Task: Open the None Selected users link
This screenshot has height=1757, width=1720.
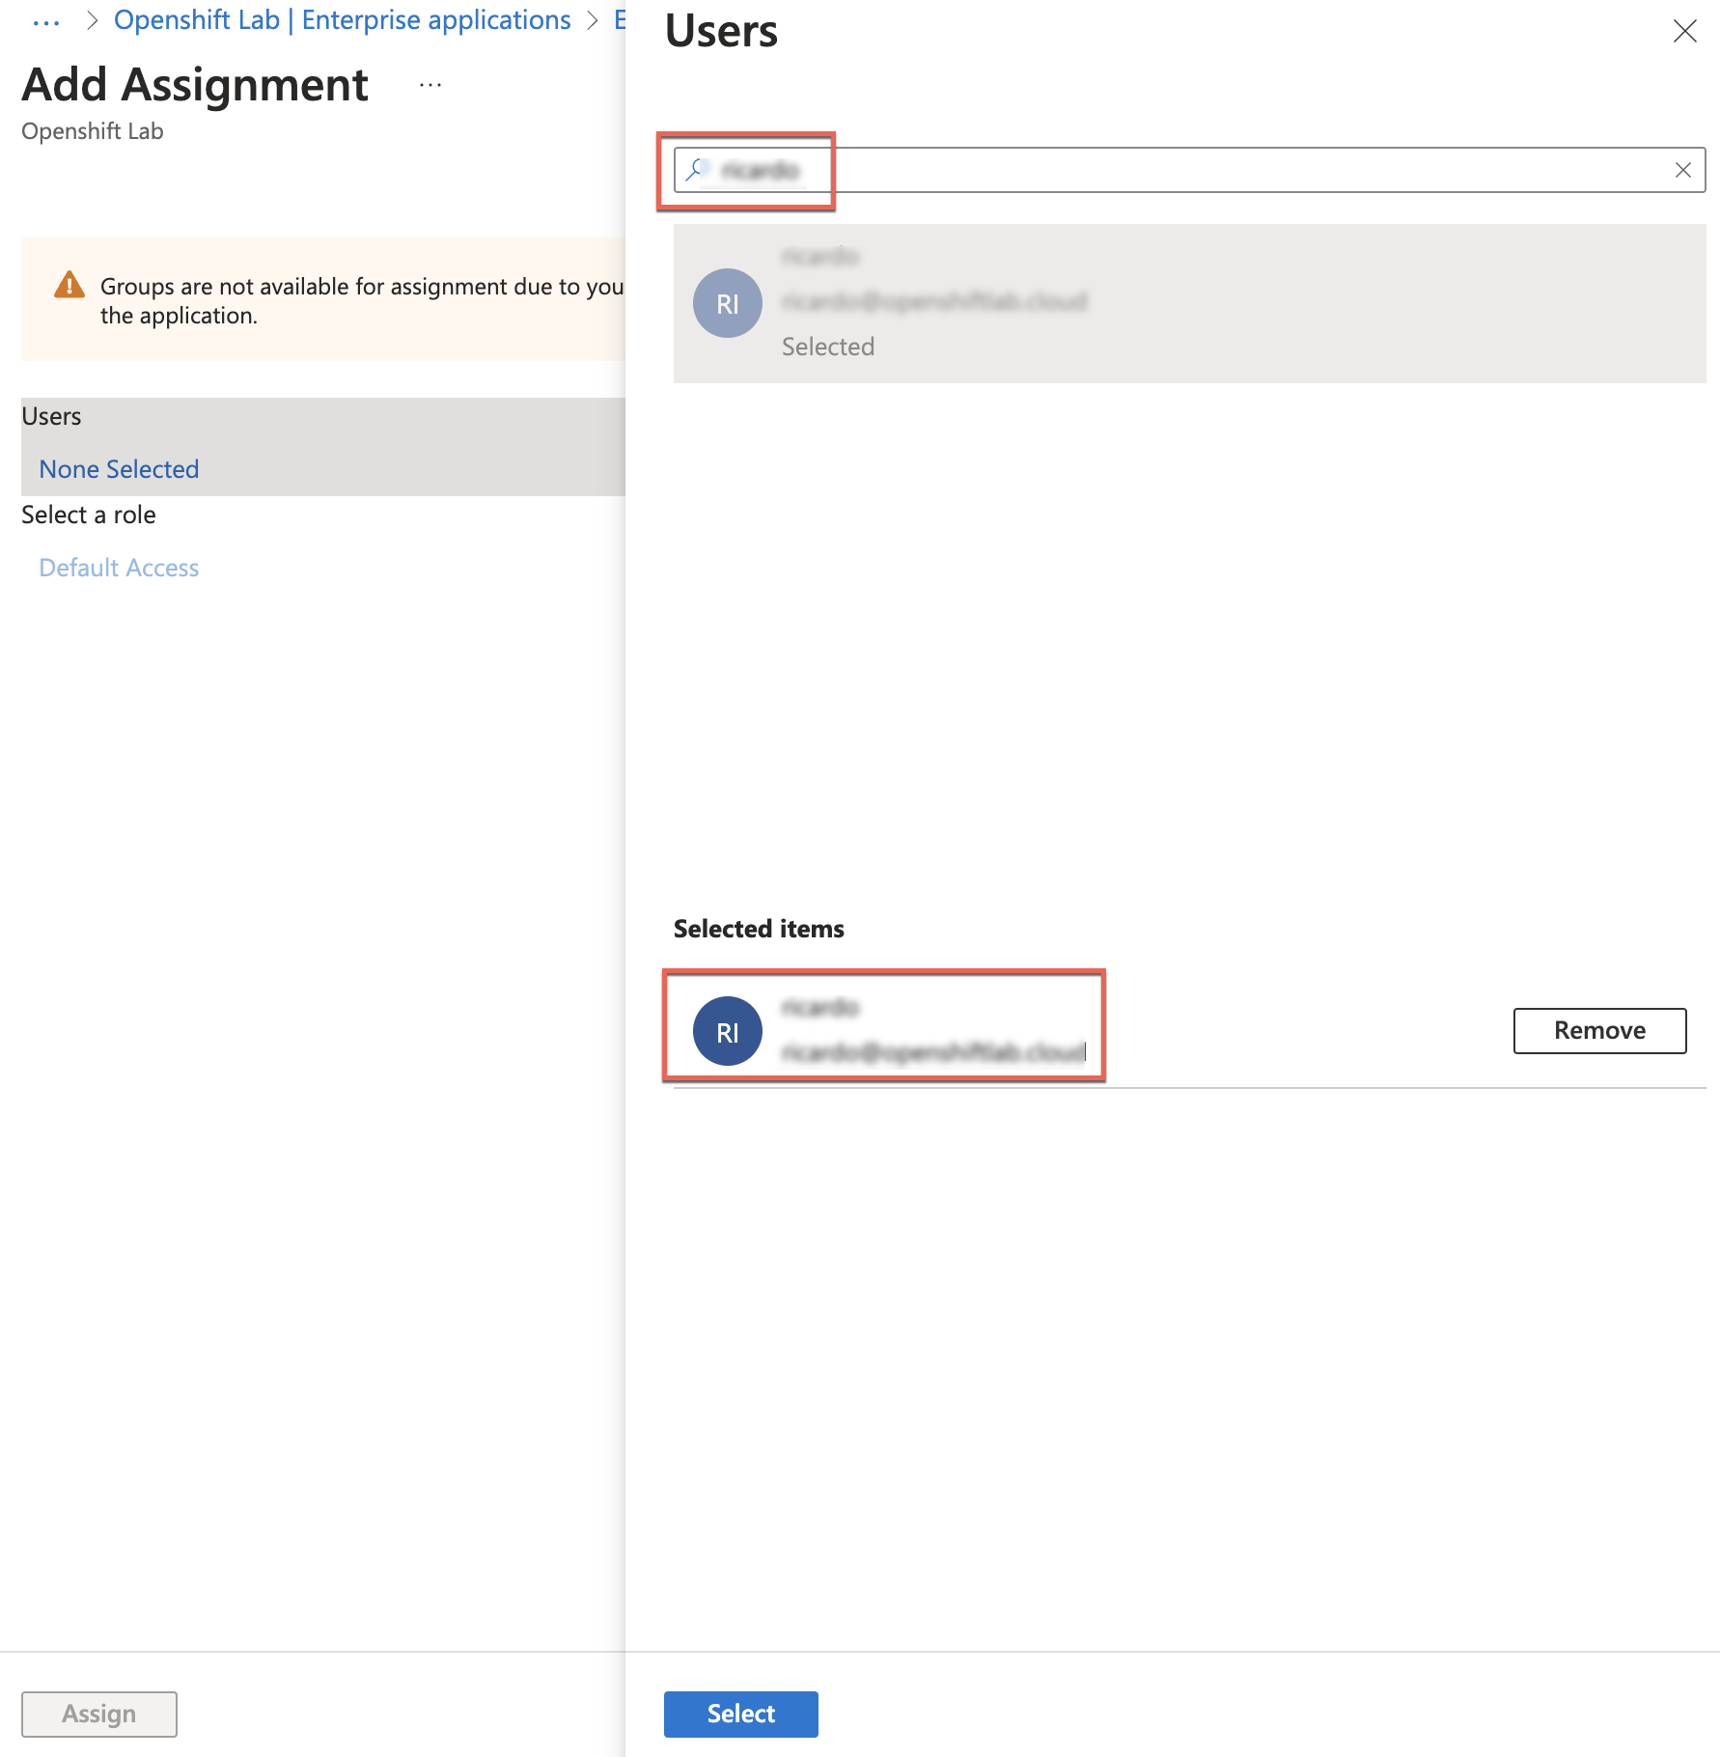Action: (118, 469)
